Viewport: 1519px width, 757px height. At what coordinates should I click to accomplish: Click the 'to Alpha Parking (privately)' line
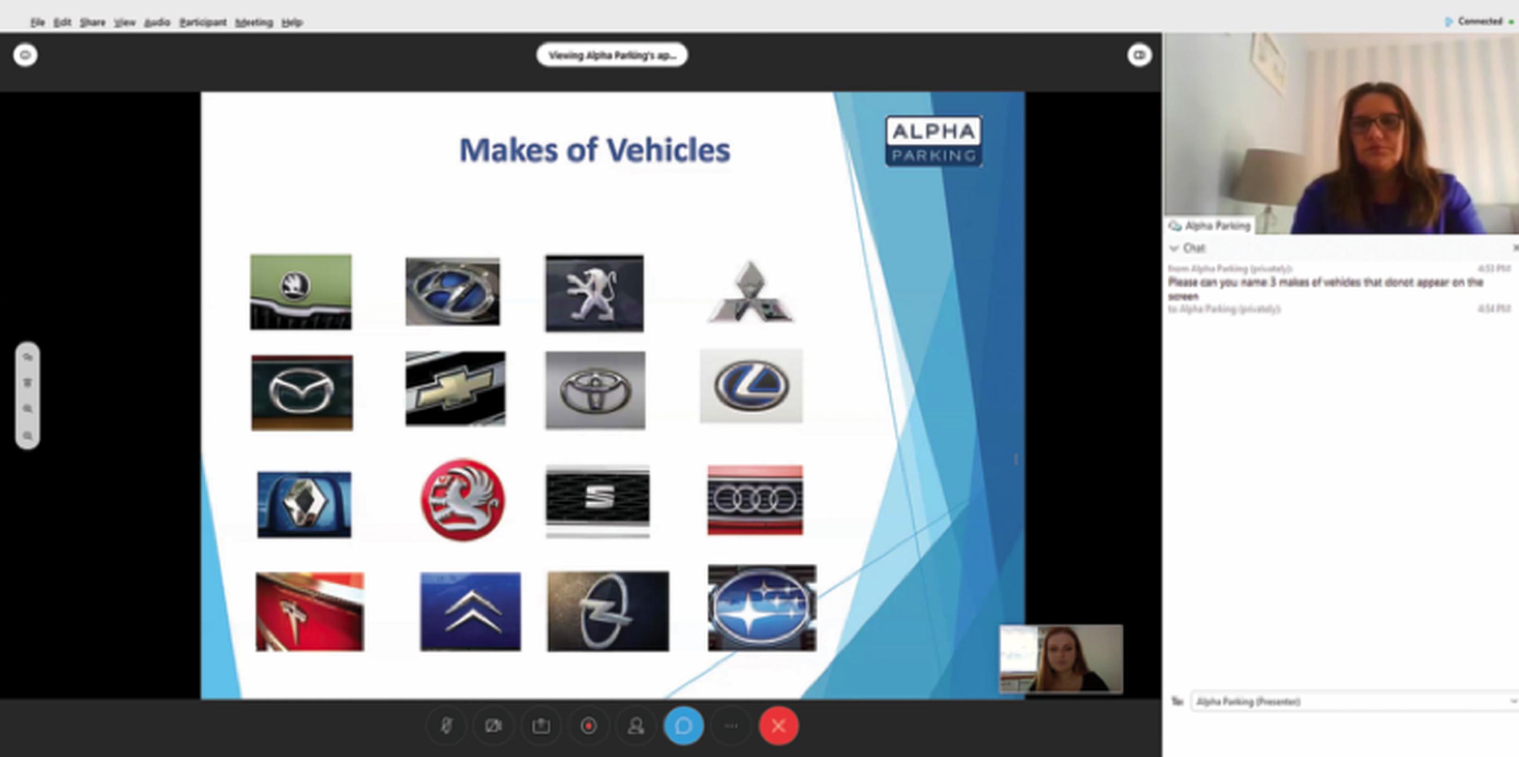[1224, 309]
